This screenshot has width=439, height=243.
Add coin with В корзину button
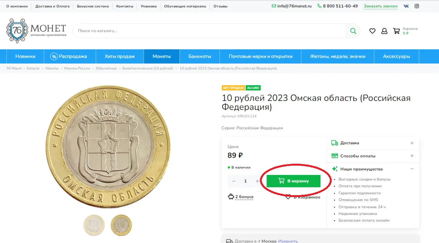[294, 181]
